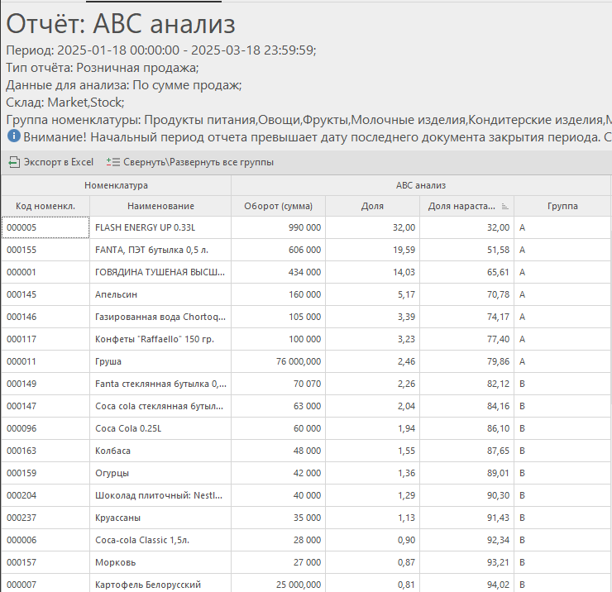Click code cell 000147
This screenshot has height=592, width=612.
coord(45,406)
